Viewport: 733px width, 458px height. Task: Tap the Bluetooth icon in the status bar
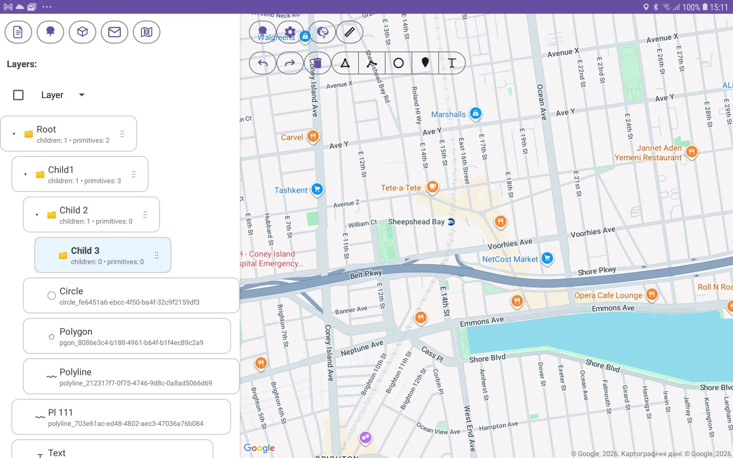point(656,7)
